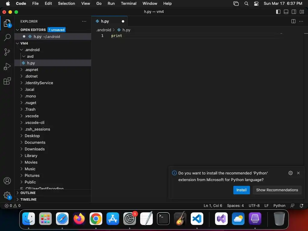Open Run and Debug view
This screenshot has width=308, height=231.
pos(7,66)
